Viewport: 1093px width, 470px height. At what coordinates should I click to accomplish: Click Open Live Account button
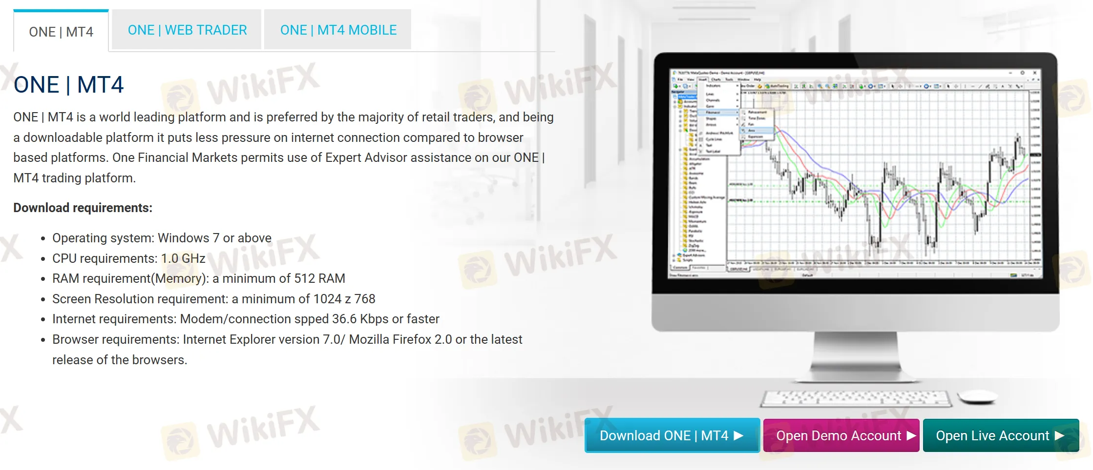[1001, 435]
